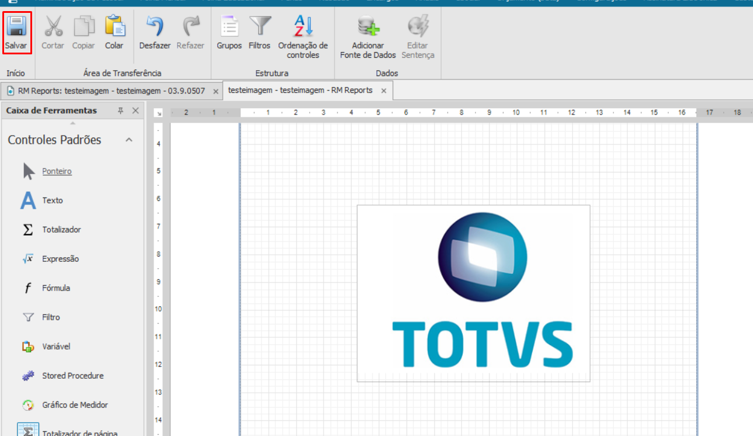753x436 pixels.
Task: Click the toolbox scroll-up arrow
Action: tap(73, 123)
